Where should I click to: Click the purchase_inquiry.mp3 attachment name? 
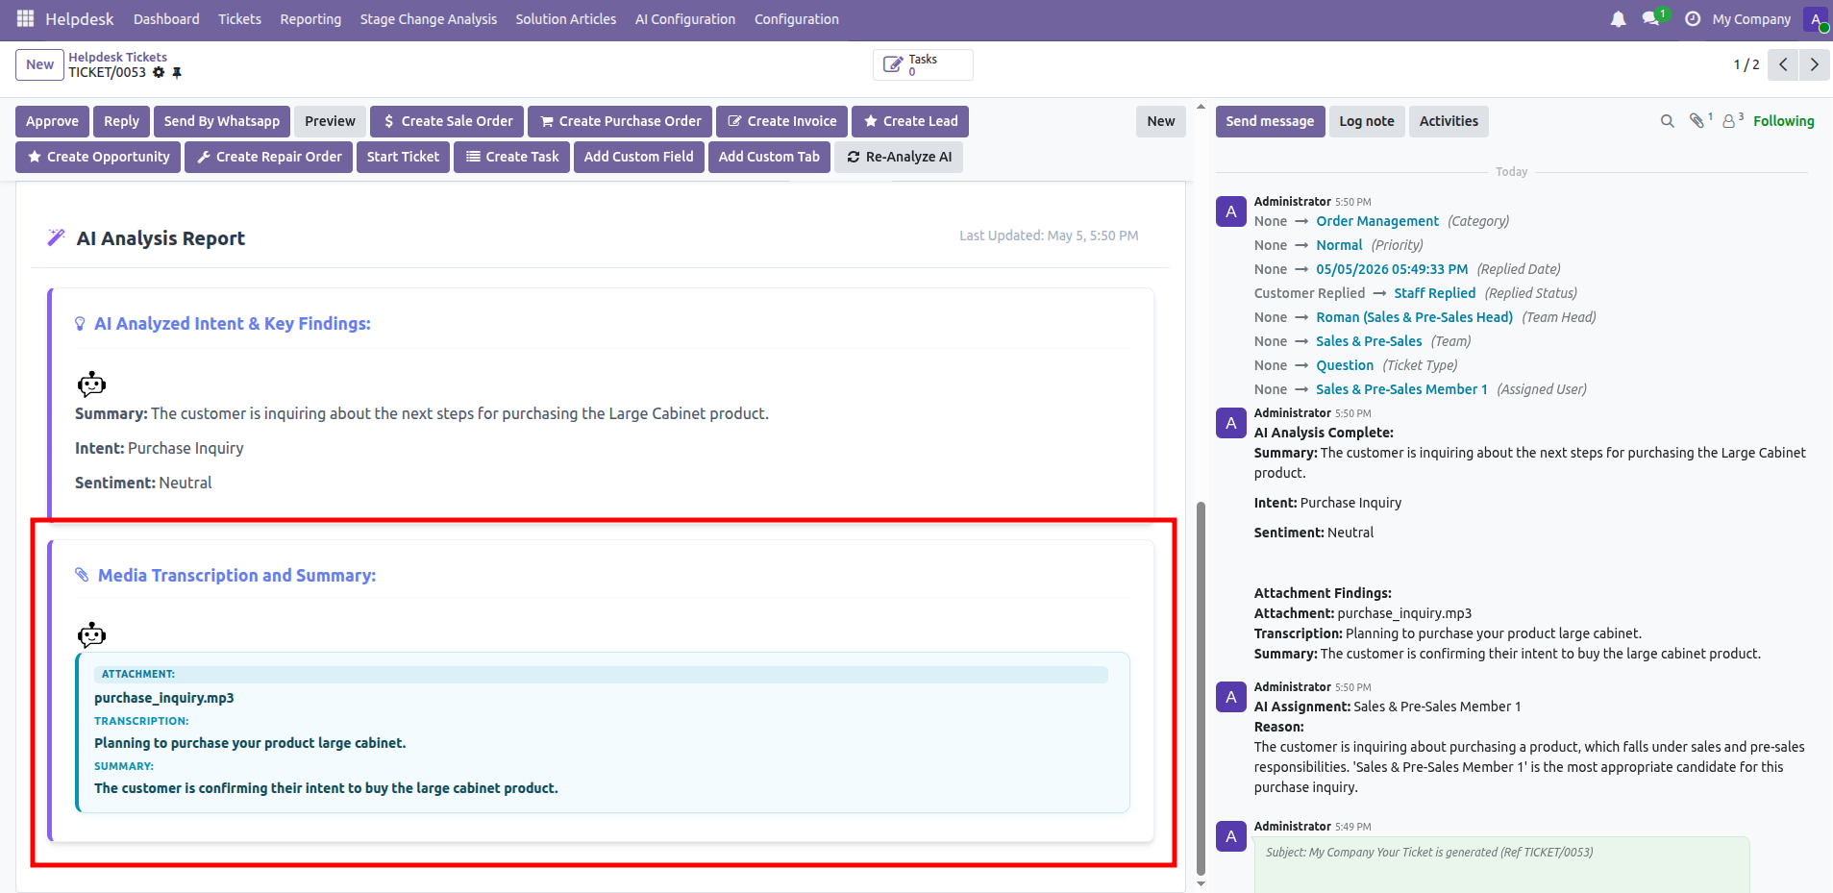164,698
